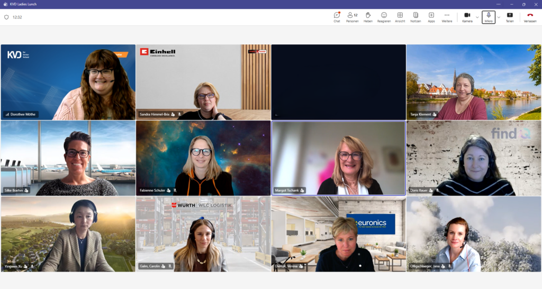Show the Personen participants list

click(352, 17)
